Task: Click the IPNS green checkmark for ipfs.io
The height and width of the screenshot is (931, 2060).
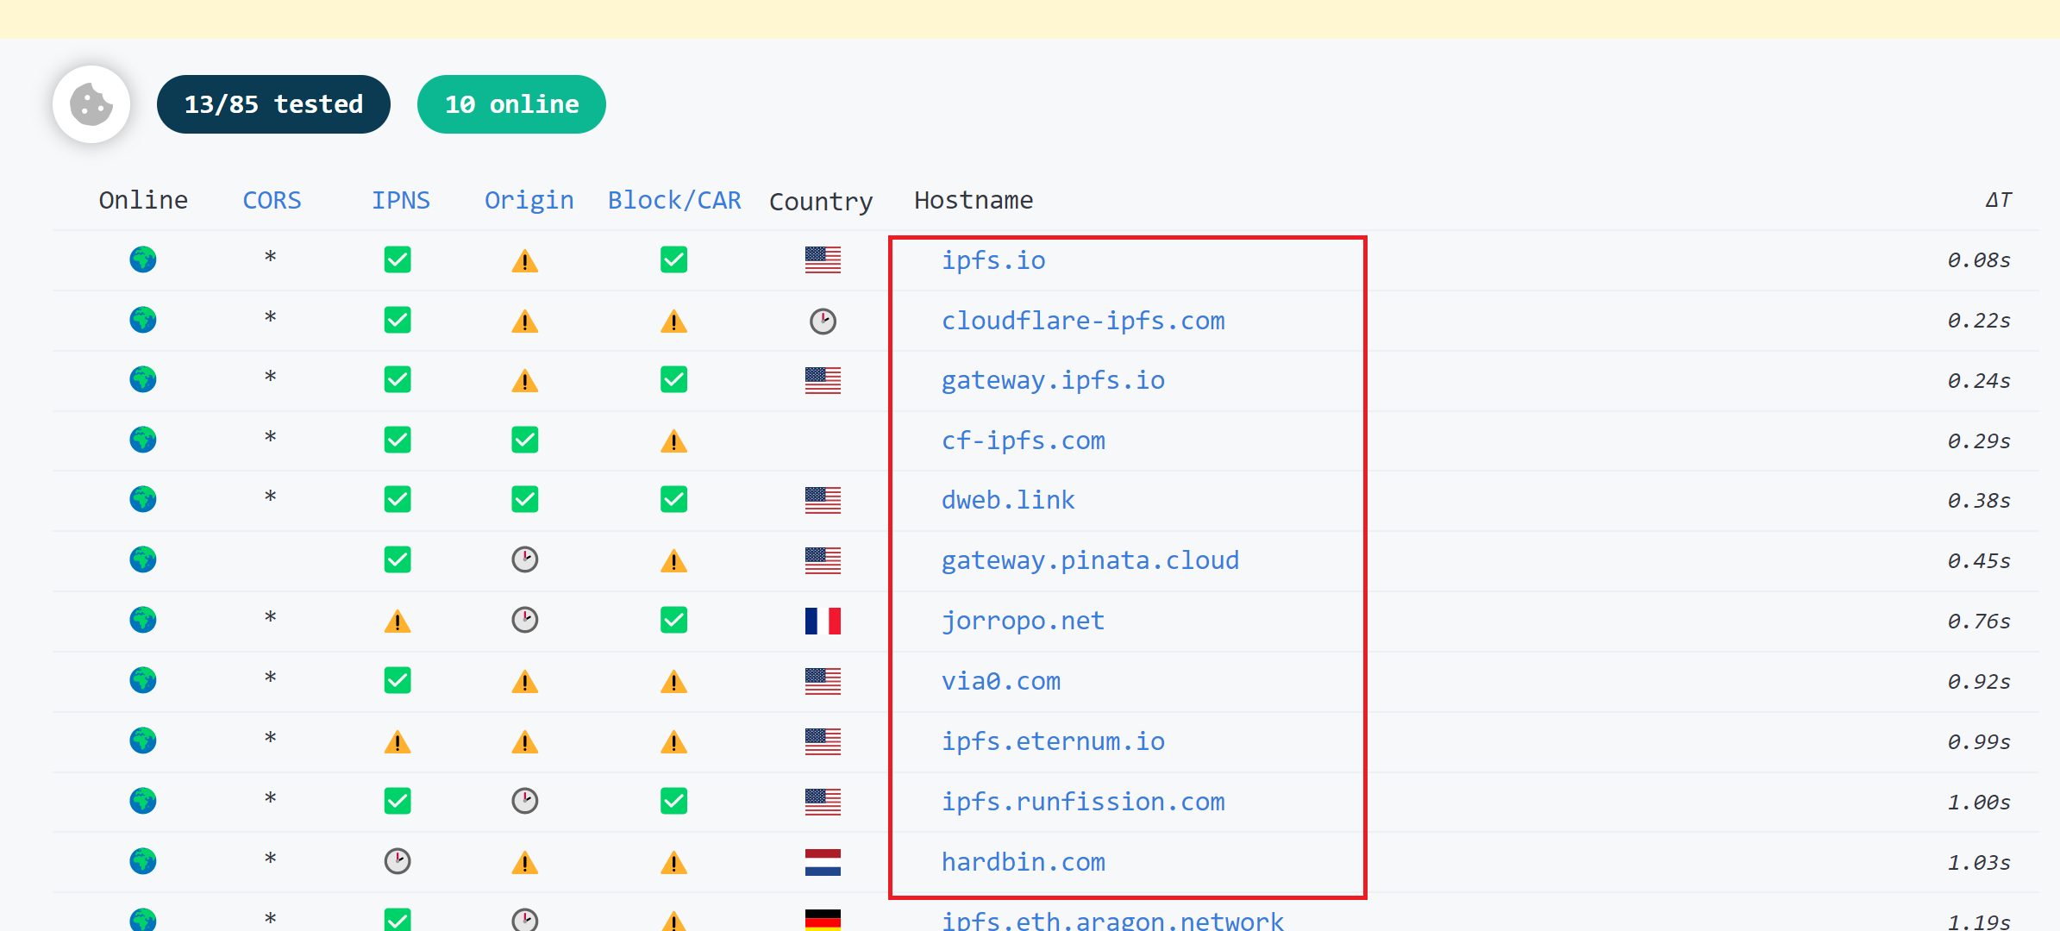Action: point(398,259)
